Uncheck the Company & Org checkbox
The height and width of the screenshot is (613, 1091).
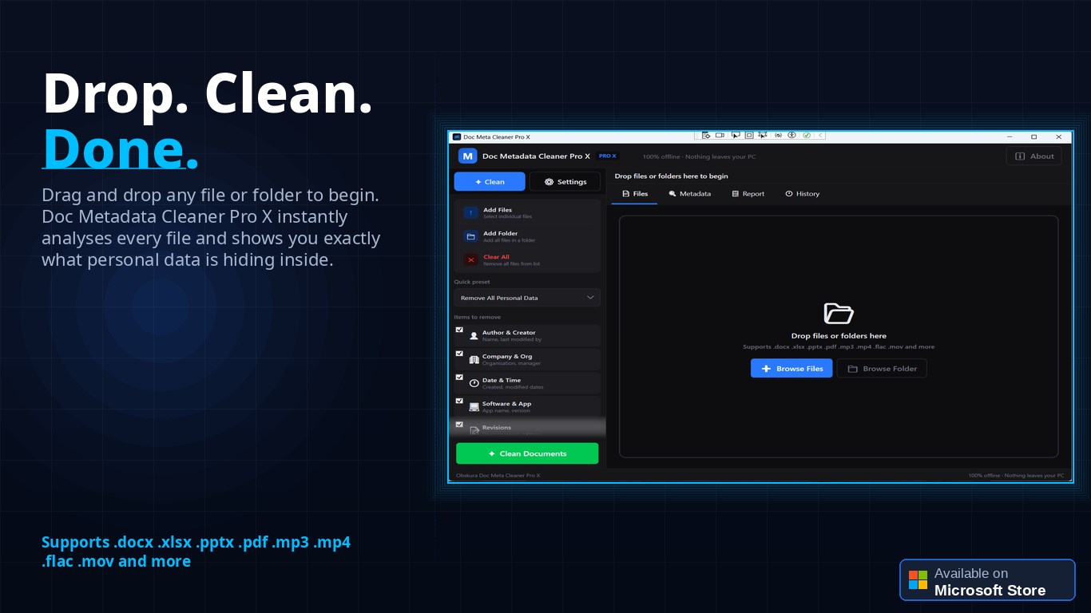pos(459,354)
